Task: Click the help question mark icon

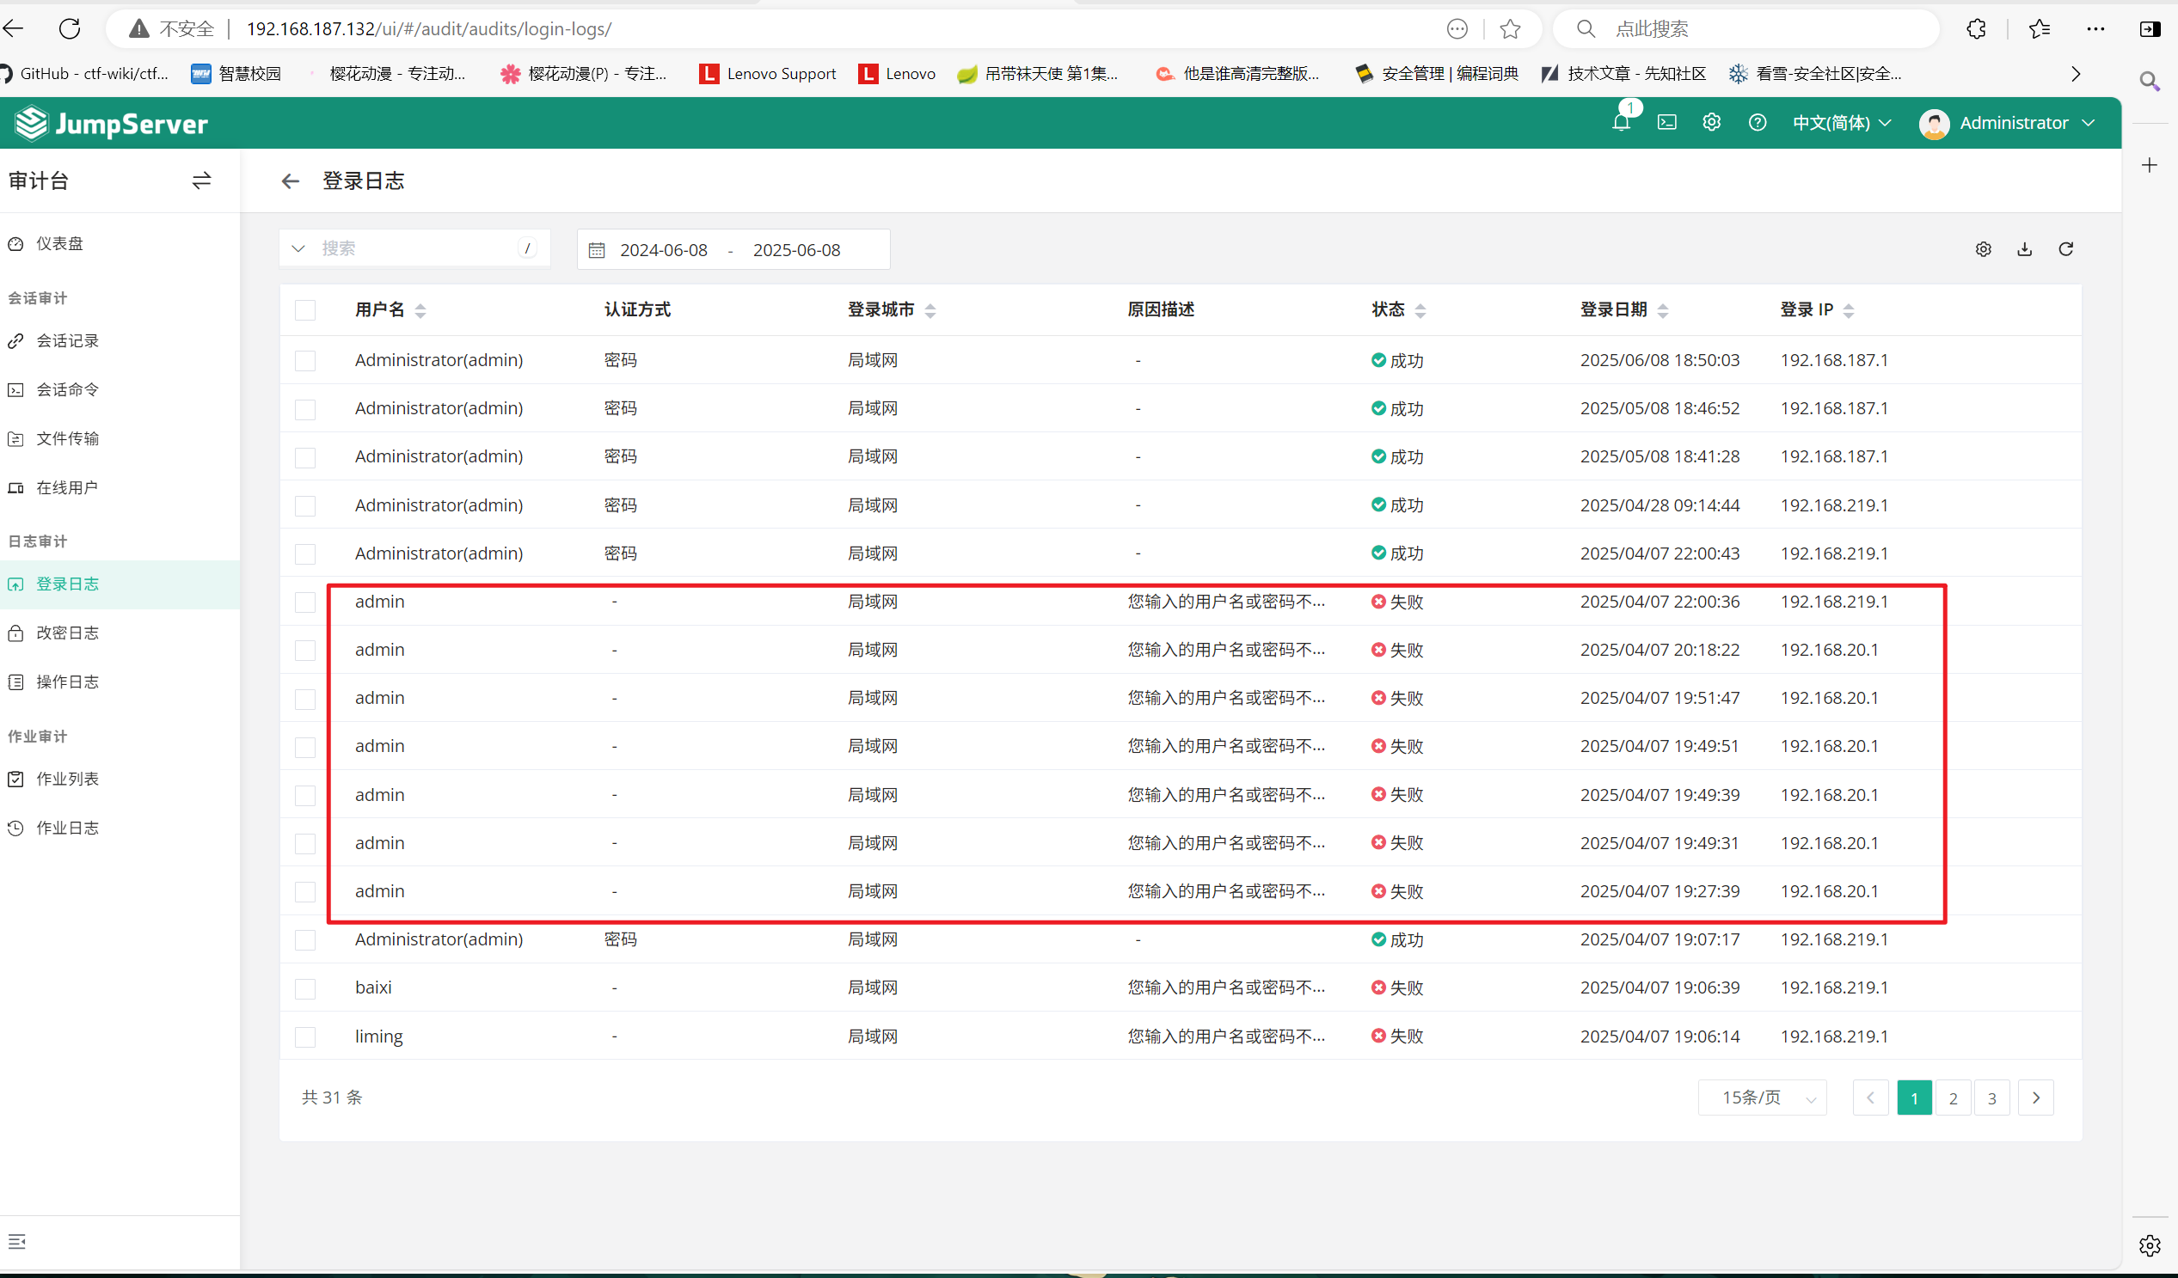Action: pos(1757,123)
